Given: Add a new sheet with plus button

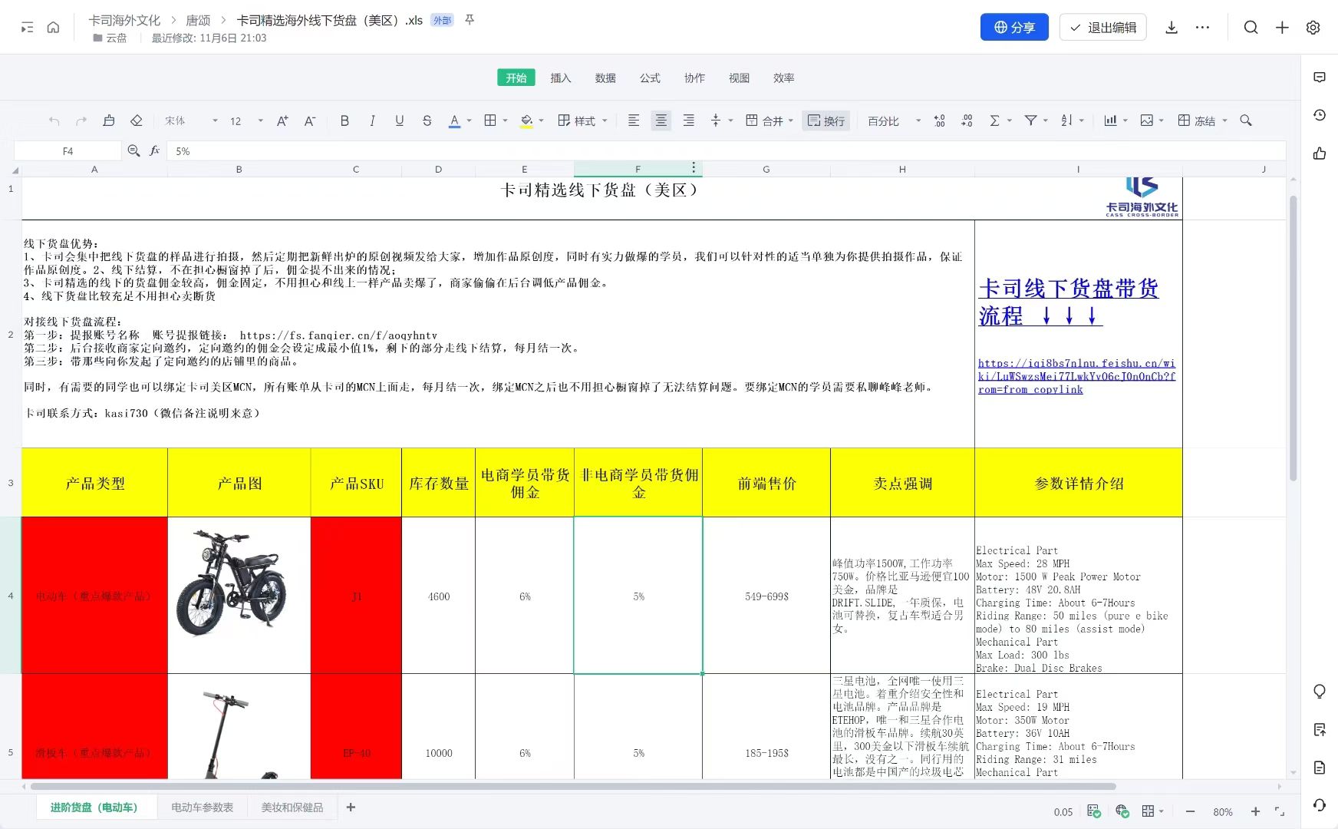Looking at the screenshot, I should pyautogui.click(x=351, y=807).
